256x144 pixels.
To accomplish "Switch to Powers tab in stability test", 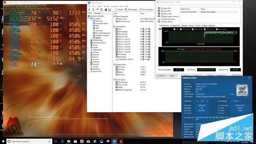I will [x=191, y=26].
